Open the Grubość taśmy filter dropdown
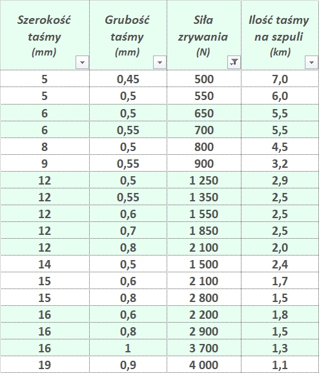Viewport: 319px width, 373px height. [159, 63]
